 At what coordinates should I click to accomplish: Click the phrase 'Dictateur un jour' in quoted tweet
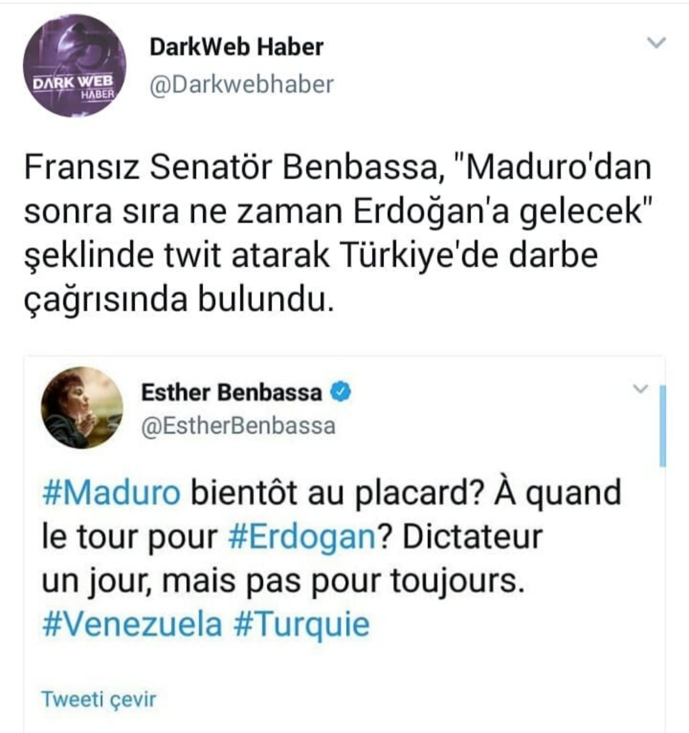pos(292,559)
